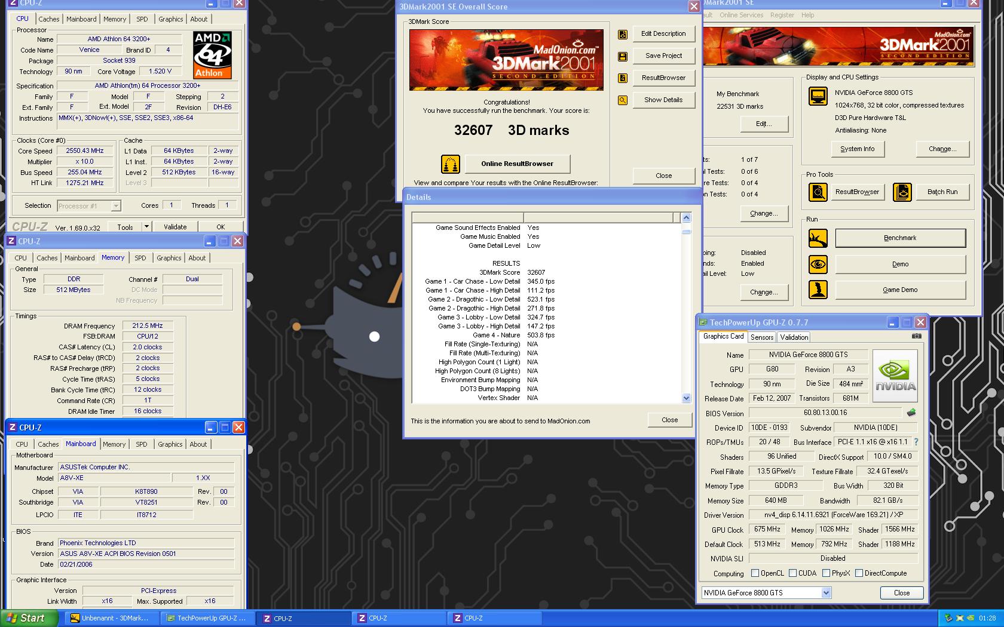Click the GPU-Z screenshot camera icon
This screenshot has width=1004, height=627.
tap(916, 336)
